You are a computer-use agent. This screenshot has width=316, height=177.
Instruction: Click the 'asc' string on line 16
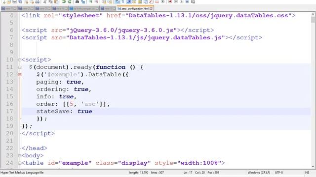click(x=90, y=104)
